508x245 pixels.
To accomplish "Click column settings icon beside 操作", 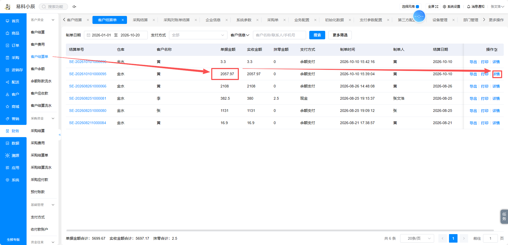I will [496, 50].
